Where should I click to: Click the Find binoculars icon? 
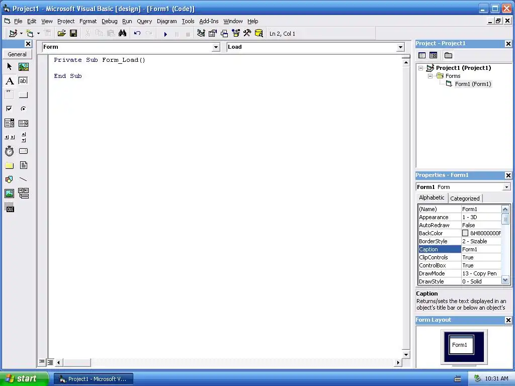(x=123, y=34)
